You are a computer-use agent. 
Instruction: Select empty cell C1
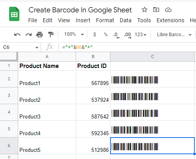coord(152,66)
